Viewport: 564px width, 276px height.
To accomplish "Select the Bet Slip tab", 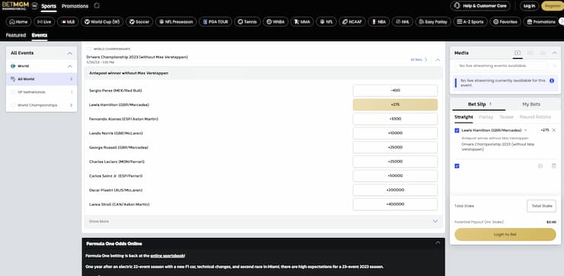I will [479, 104].
